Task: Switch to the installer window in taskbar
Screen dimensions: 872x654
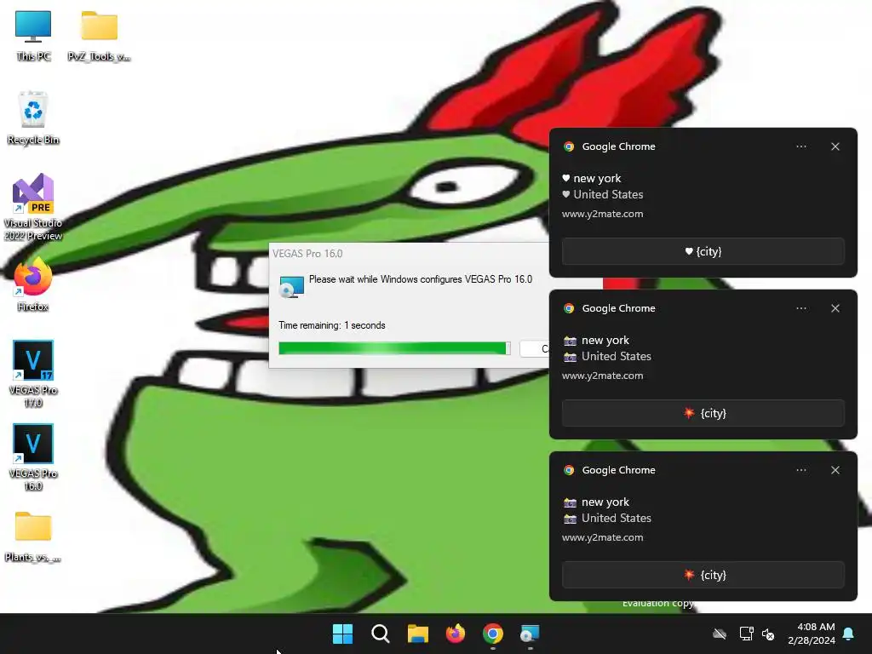Action: pyautogui.click(x=530, y=634)
